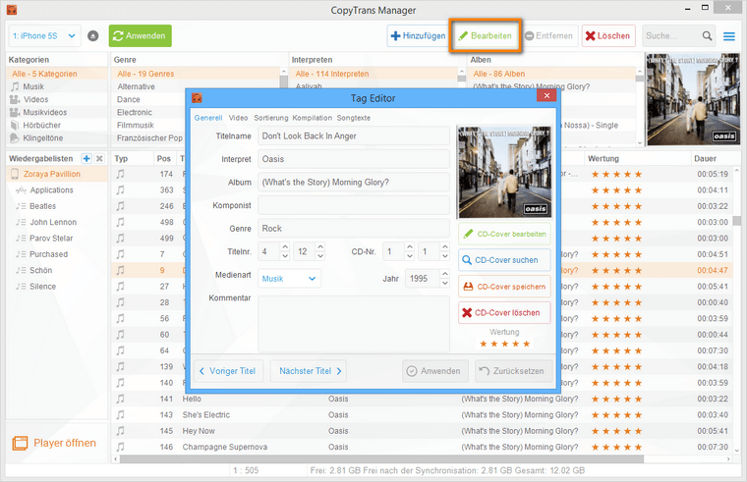Increase the Jahr 1995 stepper
Screen dimensions: 747x482
(445, 274)
